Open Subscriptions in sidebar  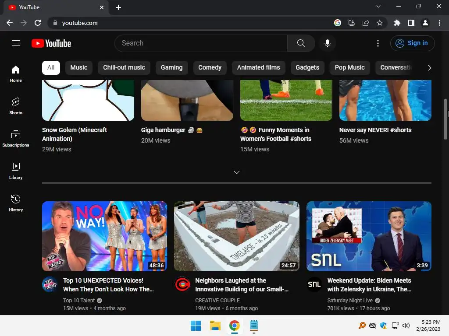(16, 139)
